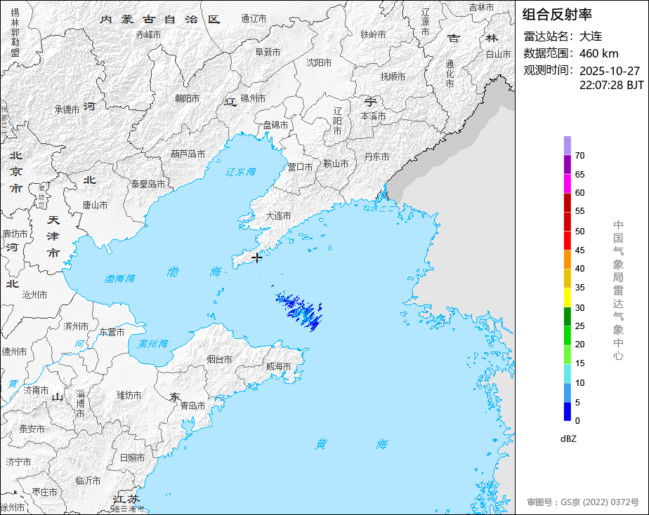Click the black cross radar station marker
Screen dimensions: 649x515
pos(256,258)
